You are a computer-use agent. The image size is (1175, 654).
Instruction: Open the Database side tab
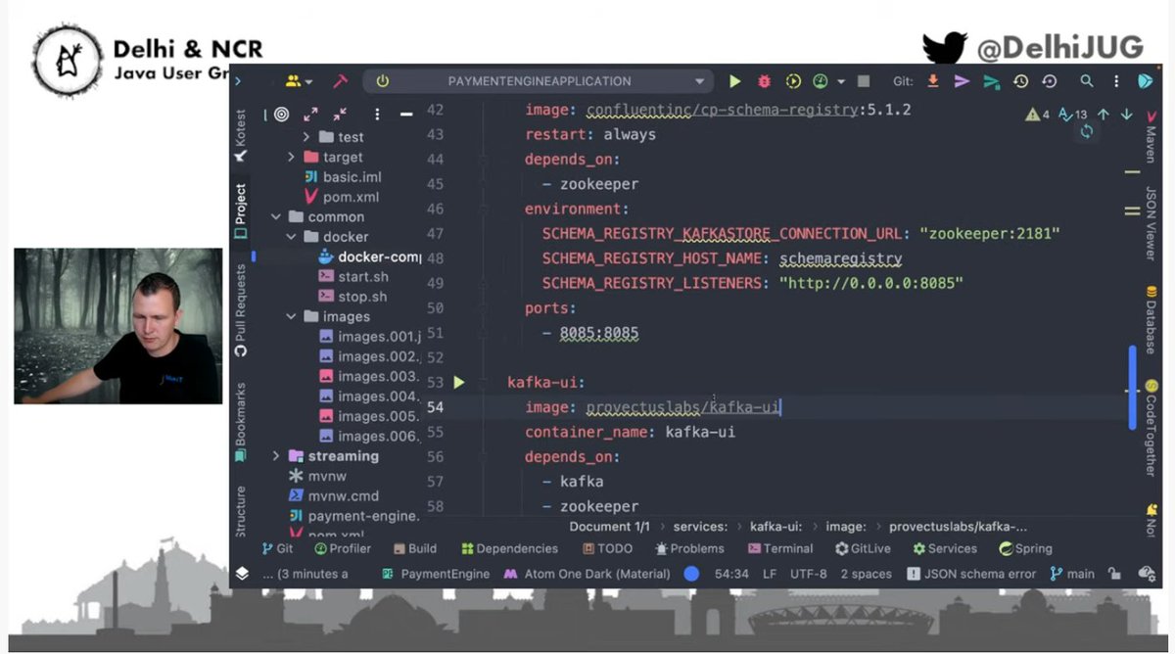[x=1151, y=319]
